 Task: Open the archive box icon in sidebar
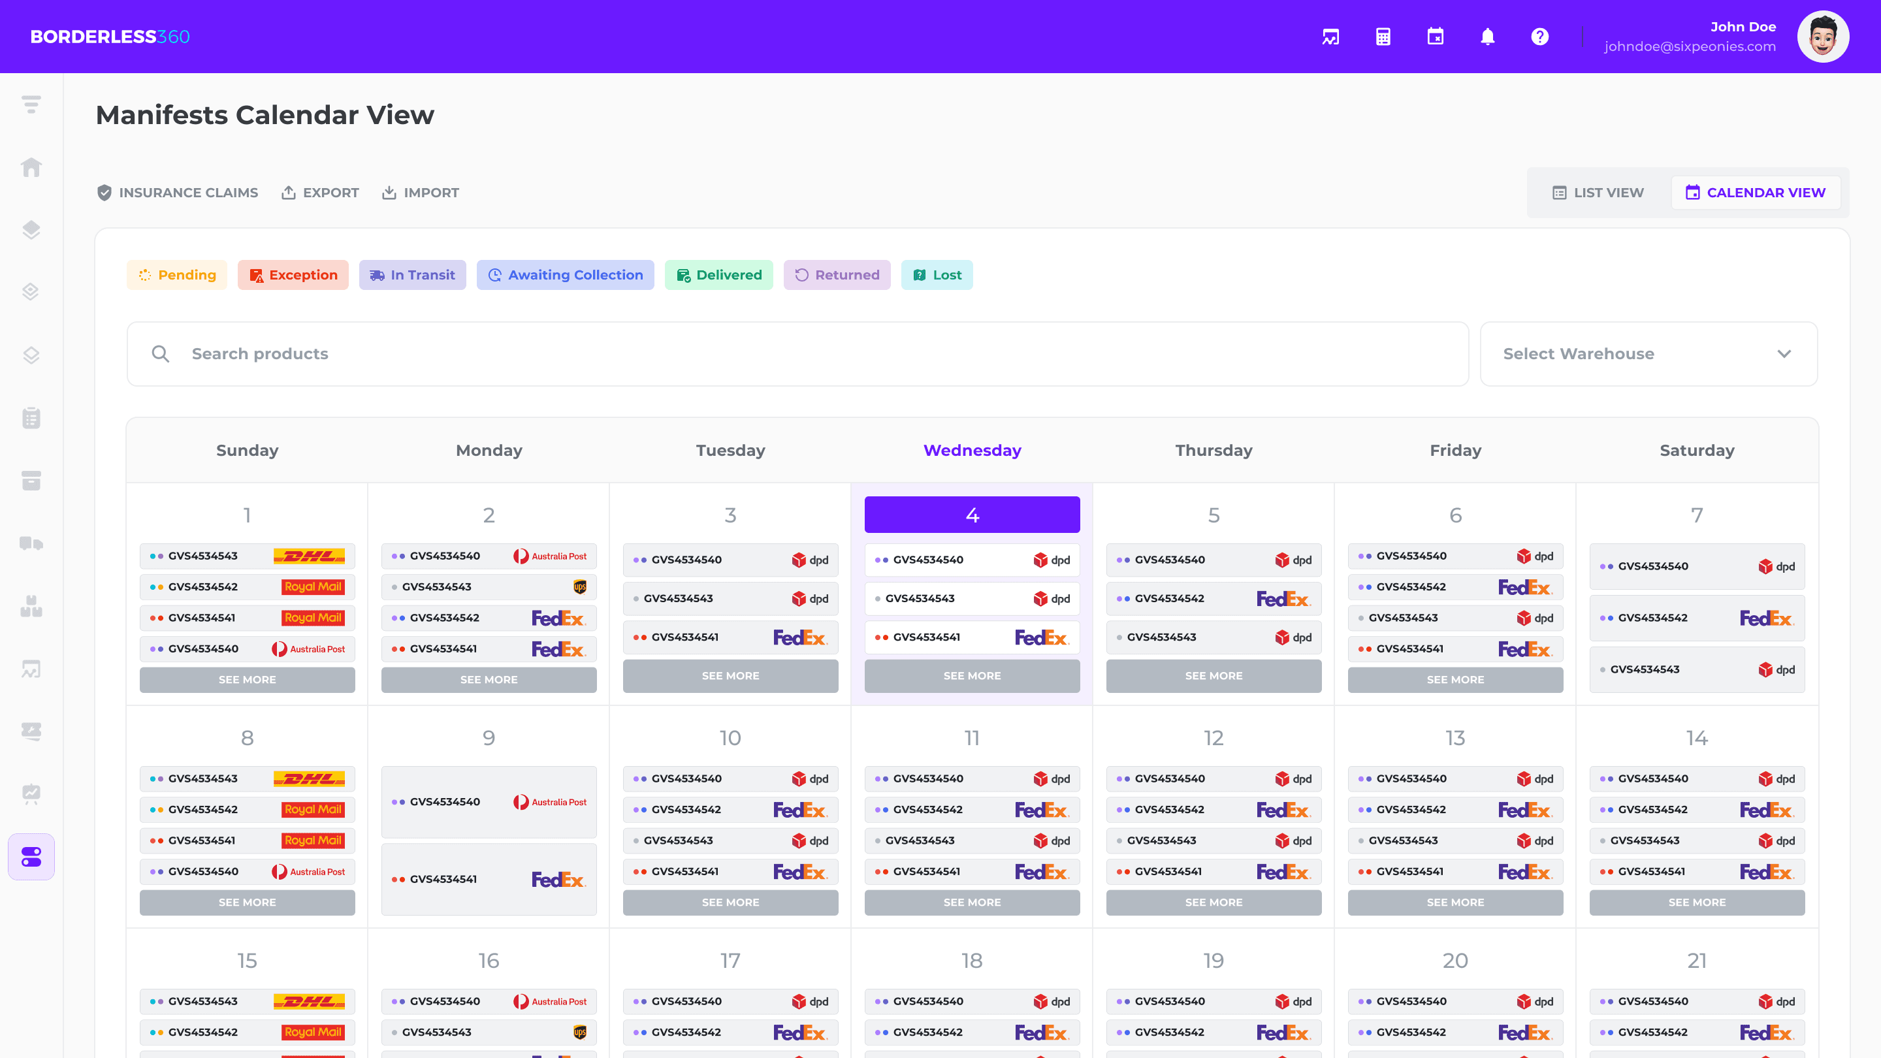point(31,481)
